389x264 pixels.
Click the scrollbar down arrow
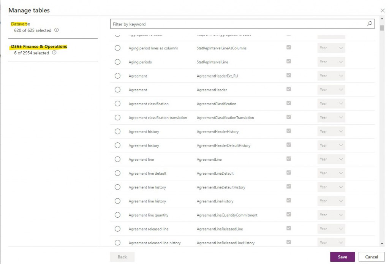click(x=382, y=243)
